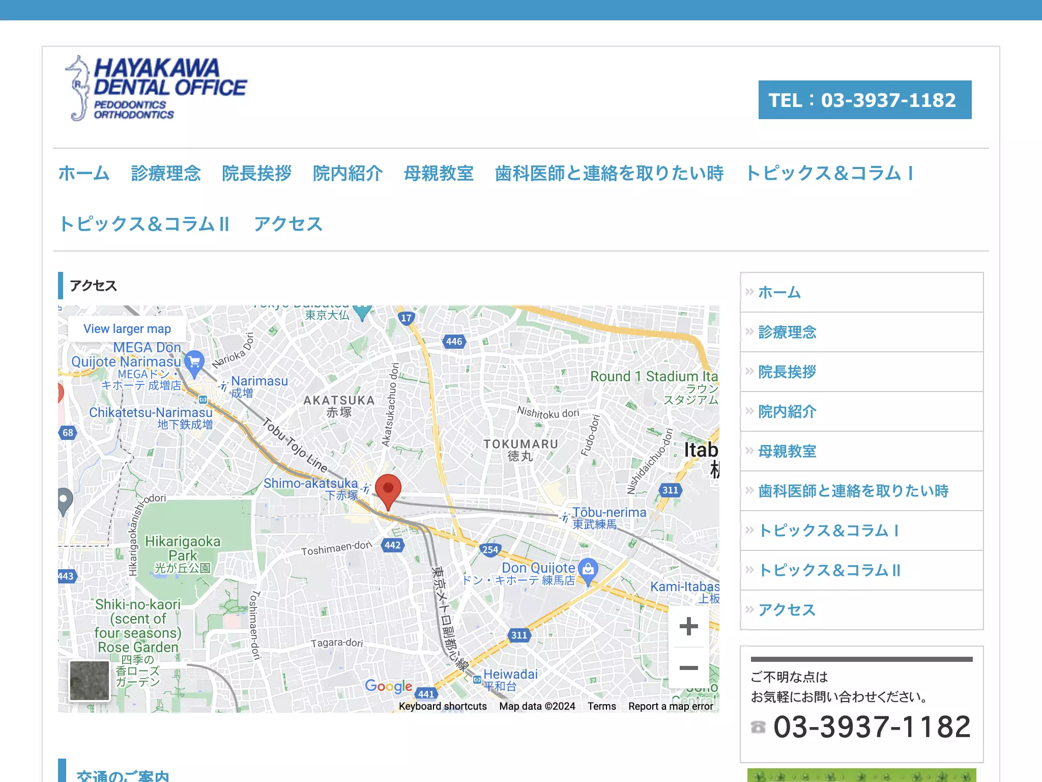The height and width of the screenshot is (782, 1042).
Task: Click the red location pin on map
Action: click(388, 492)
